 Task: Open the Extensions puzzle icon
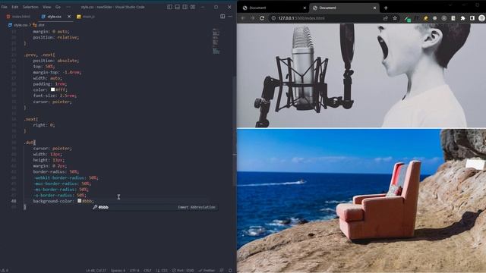(x=462, y=18)
